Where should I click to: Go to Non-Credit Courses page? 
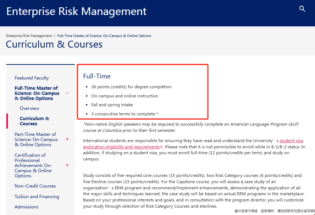pos(35,186)
